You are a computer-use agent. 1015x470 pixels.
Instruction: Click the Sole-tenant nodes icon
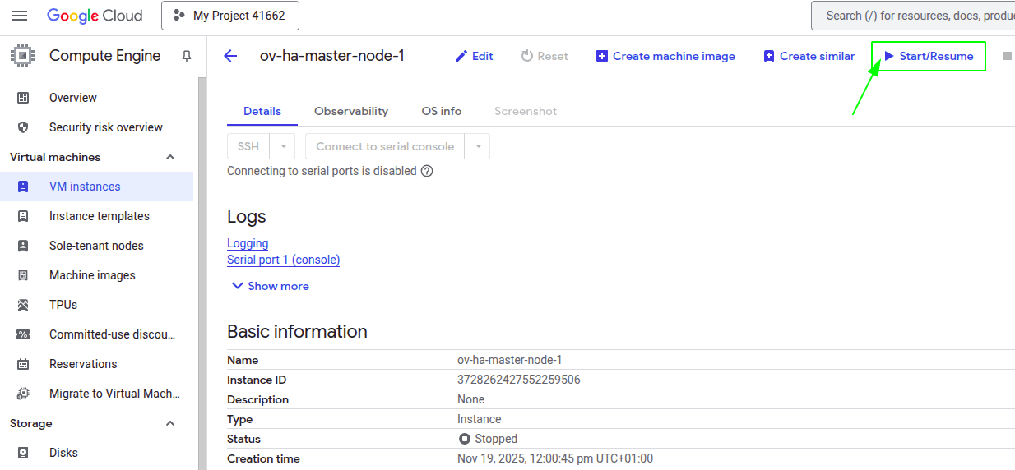click(23, 246)
